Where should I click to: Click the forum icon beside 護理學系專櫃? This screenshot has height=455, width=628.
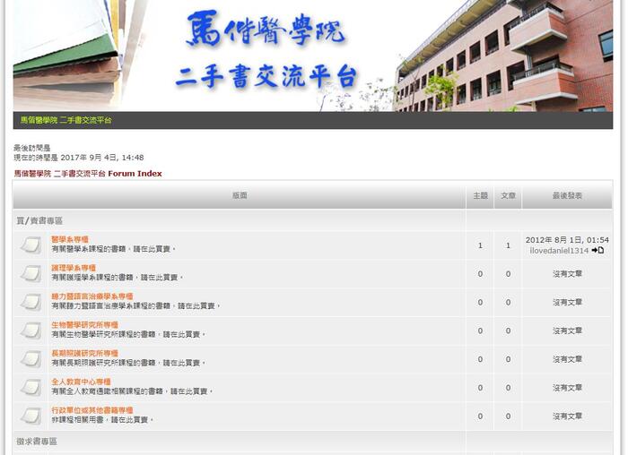click(31, 273)
